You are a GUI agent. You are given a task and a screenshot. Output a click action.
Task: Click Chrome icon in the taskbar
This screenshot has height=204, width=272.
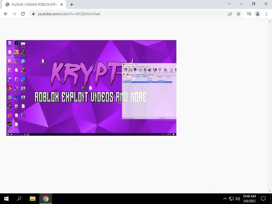[46, 199]
